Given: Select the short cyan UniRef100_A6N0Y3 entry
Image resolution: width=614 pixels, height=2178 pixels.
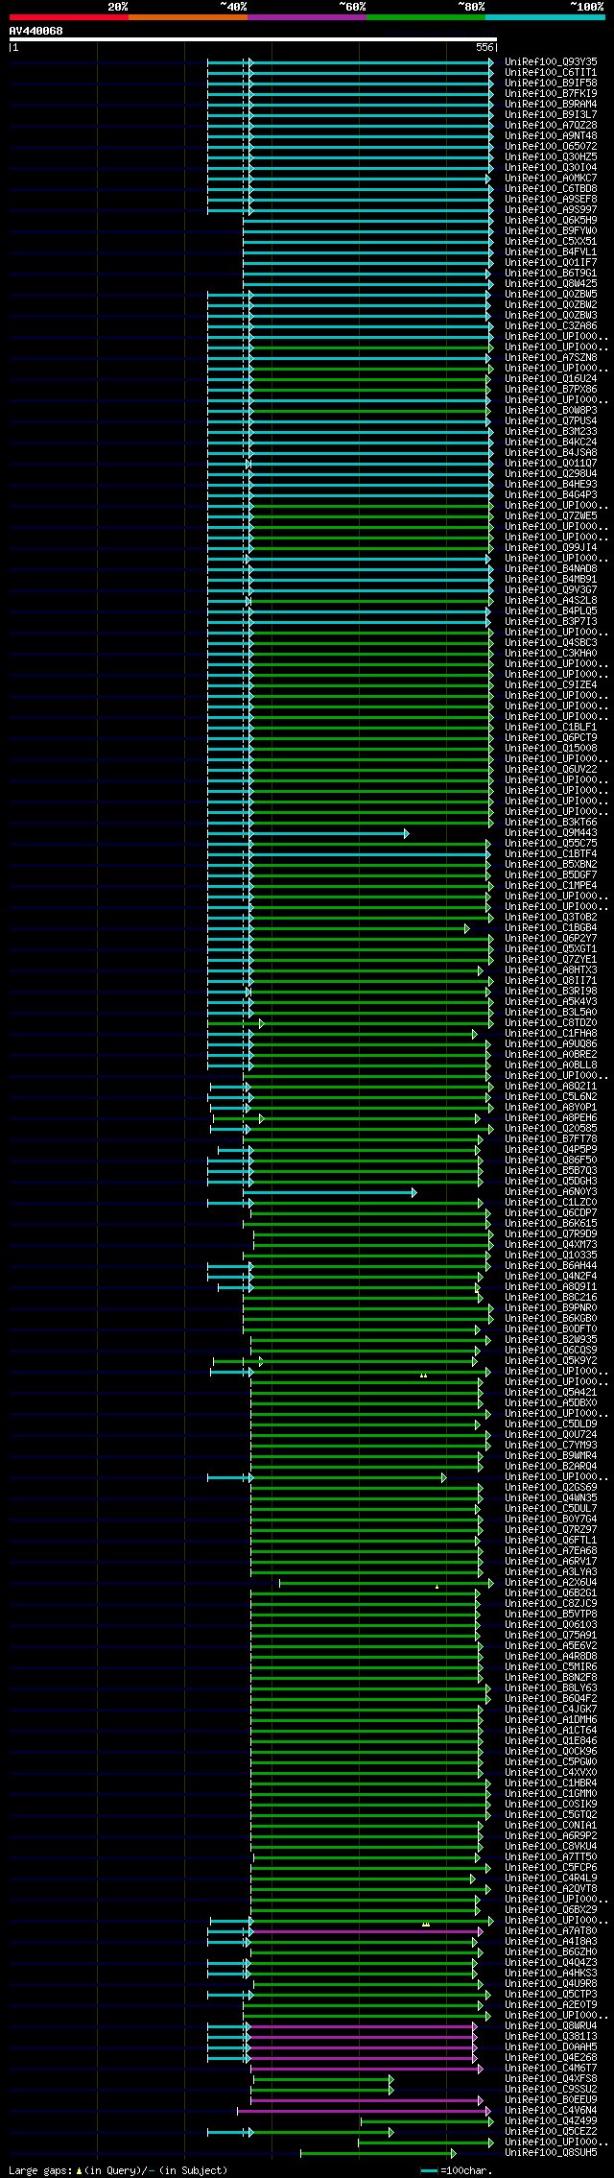Looking at the screenshot, I should (551, 1191).
